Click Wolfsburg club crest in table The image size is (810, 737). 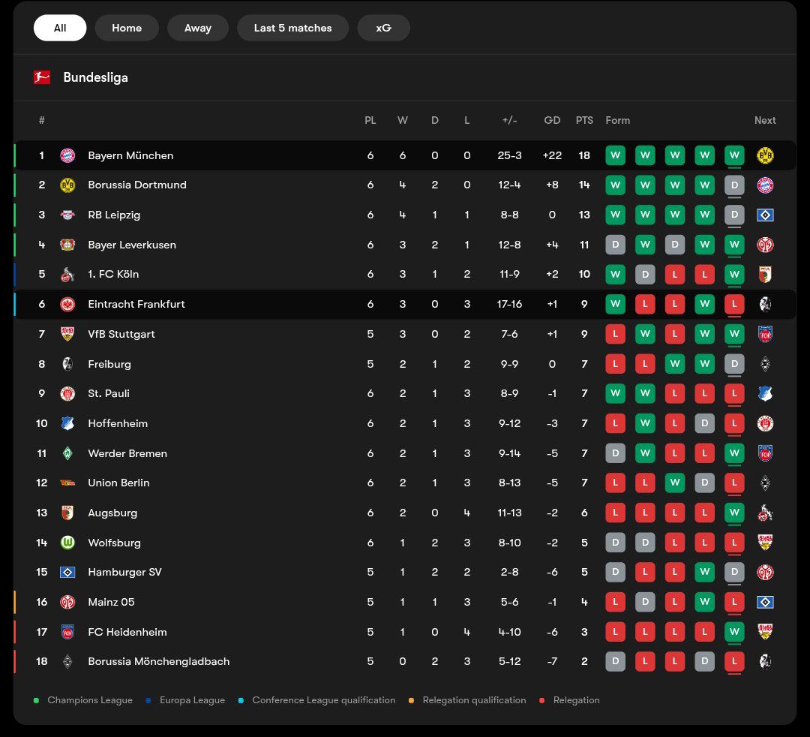[x=67, y=543]
